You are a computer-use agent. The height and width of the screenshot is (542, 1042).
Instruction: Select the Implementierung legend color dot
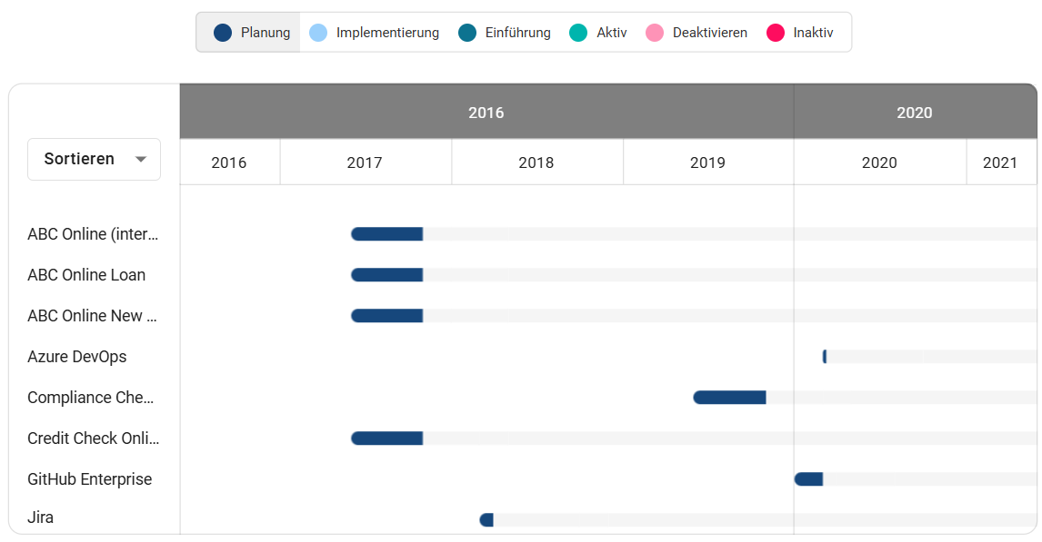(316, 32)
